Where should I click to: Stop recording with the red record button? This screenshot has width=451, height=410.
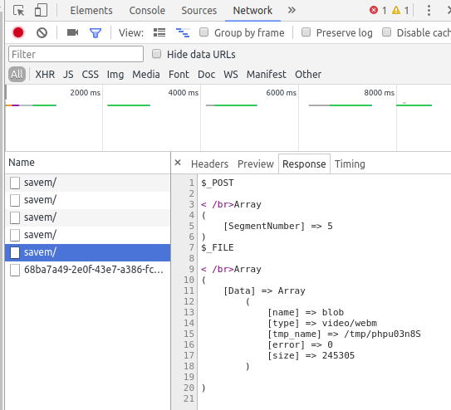[x=18, y=32]
